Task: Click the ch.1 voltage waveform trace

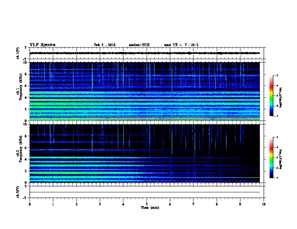Action: pos(145,53)
